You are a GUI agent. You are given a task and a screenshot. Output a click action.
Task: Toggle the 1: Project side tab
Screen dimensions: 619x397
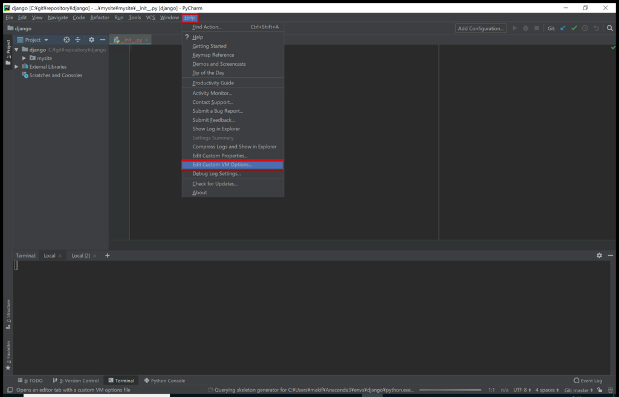[x=8, y=52]
